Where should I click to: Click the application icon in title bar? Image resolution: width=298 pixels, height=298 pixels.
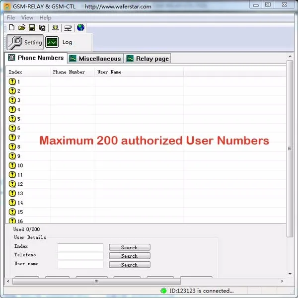(x=7, y=6)
